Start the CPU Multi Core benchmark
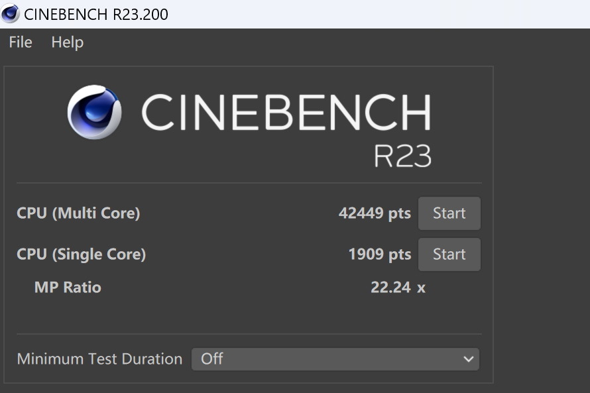590x393 pixels. [x=449, y=213]
